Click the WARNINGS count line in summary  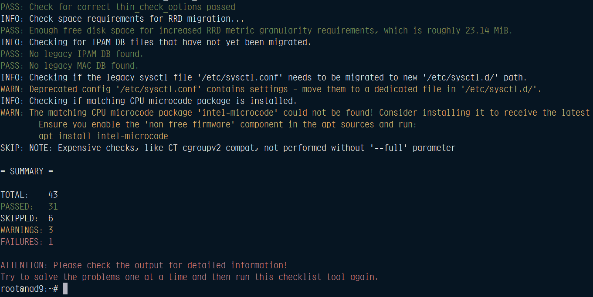27,230
